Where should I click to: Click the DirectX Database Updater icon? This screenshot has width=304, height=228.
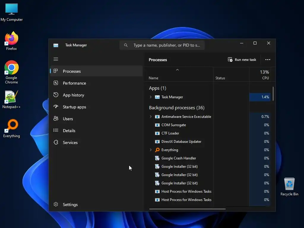point(157,142)
